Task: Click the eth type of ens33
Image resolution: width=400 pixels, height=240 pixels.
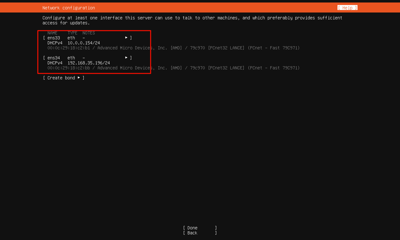Action: 71,38
